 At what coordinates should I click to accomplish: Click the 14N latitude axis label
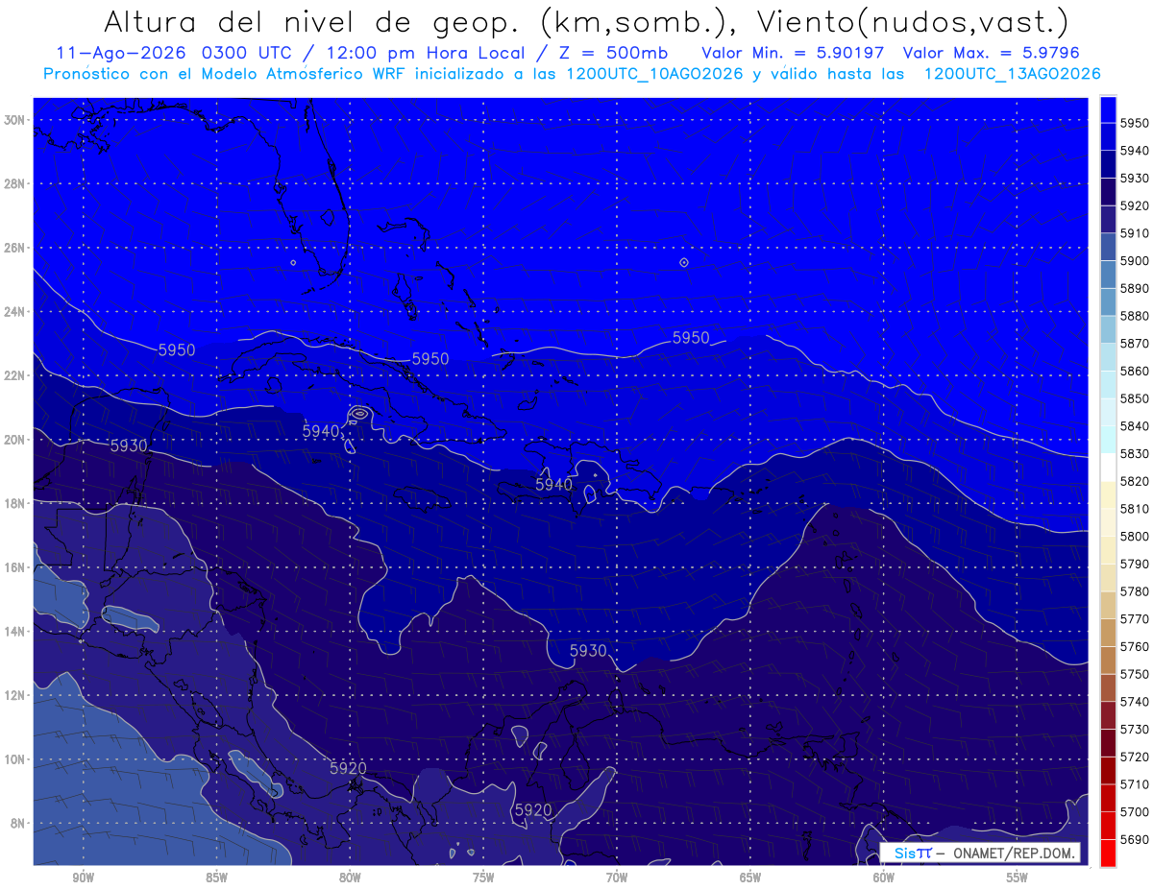[15, 632]
